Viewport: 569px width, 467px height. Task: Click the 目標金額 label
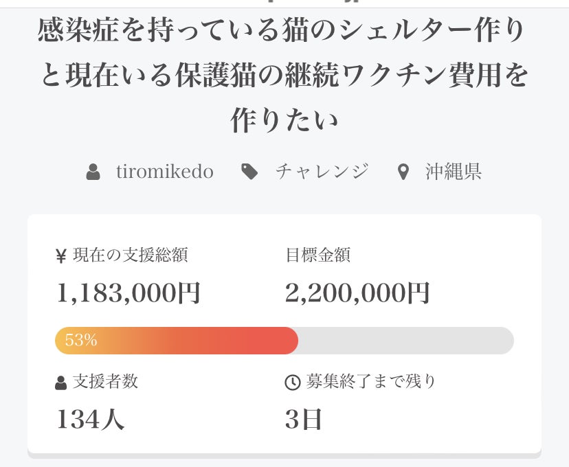(317, 255)
